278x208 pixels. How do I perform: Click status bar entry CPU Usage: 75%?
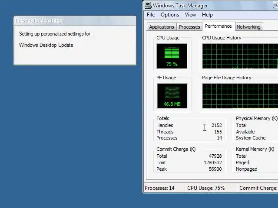206,188
